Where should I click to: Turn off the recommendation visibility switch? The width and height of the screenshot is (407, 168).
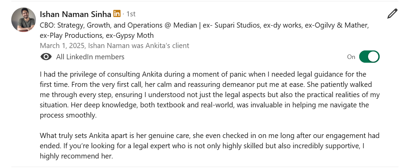pos(369,57)
